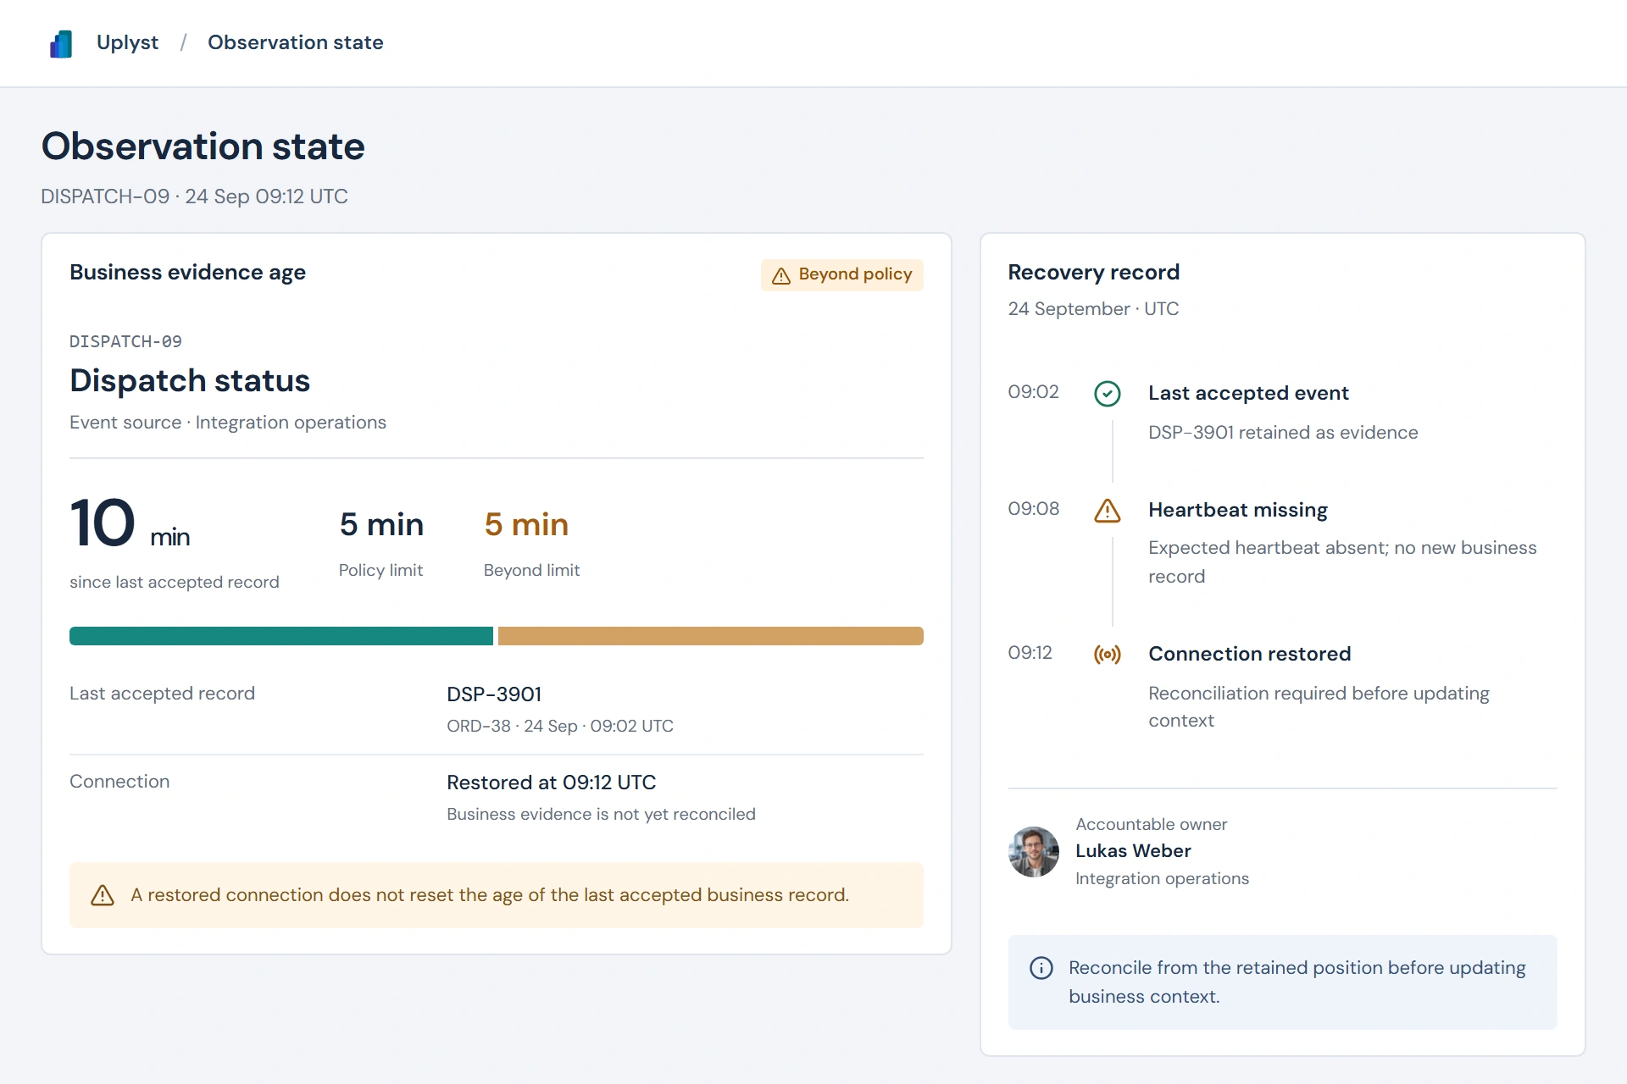Click the Connection restored entry title

1250,654
